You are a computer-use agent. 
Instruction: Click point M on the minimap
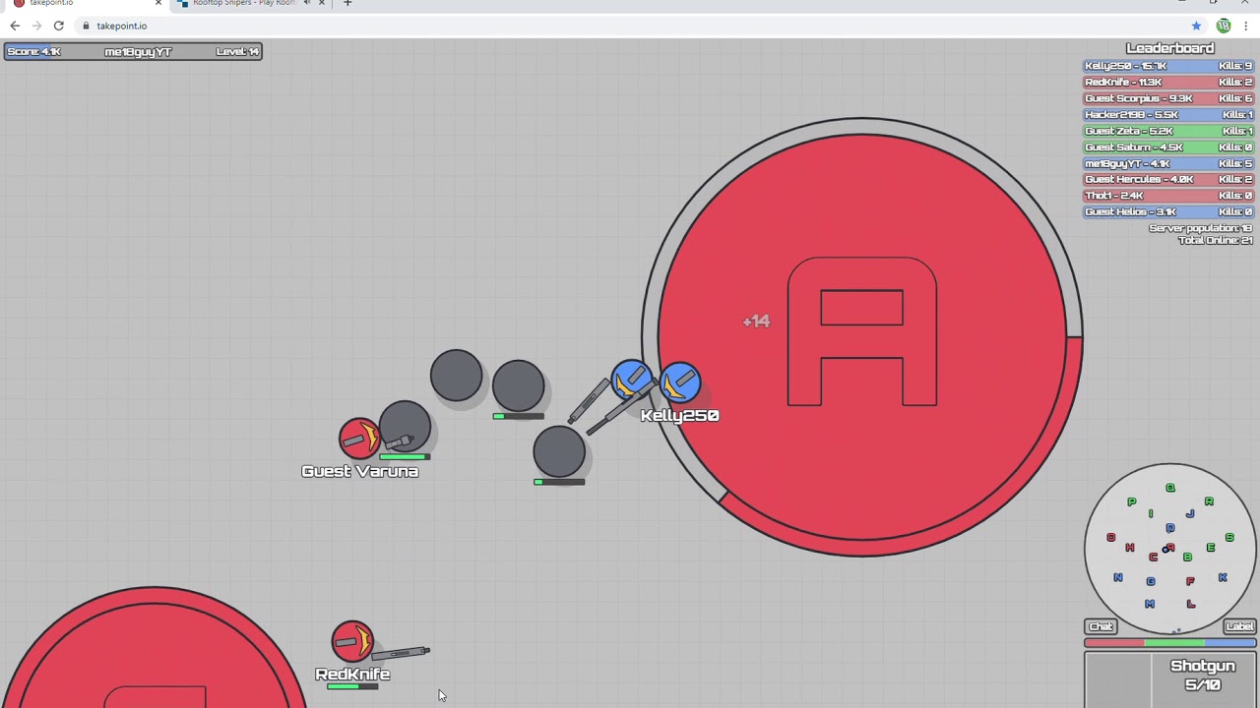tap(1150, 603)
